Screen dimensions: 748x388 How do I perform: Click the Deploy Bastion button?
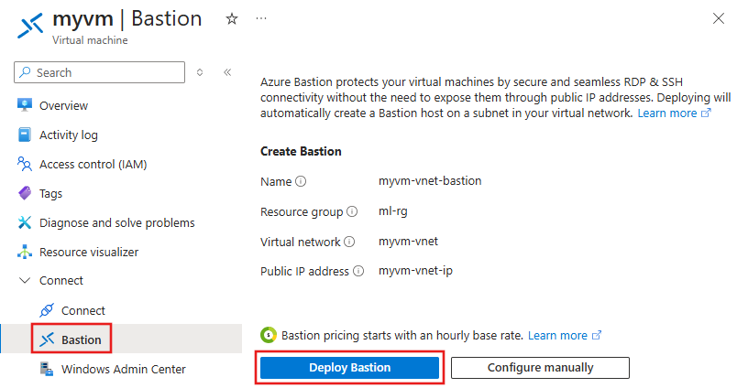[349, 368]
